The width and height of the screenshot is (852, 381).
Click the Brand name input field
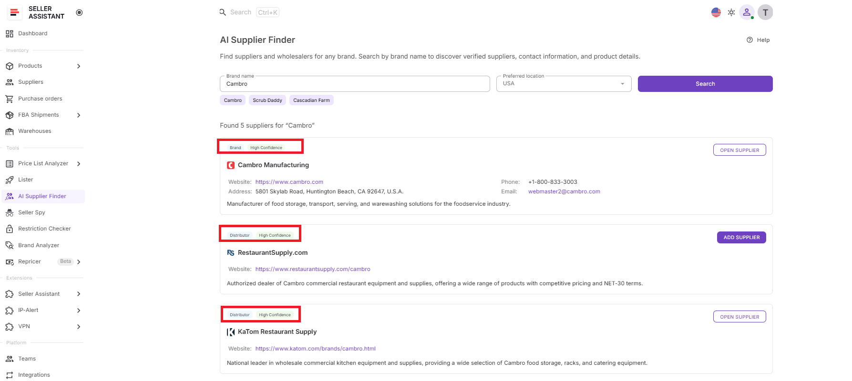(x=355, y=84)
